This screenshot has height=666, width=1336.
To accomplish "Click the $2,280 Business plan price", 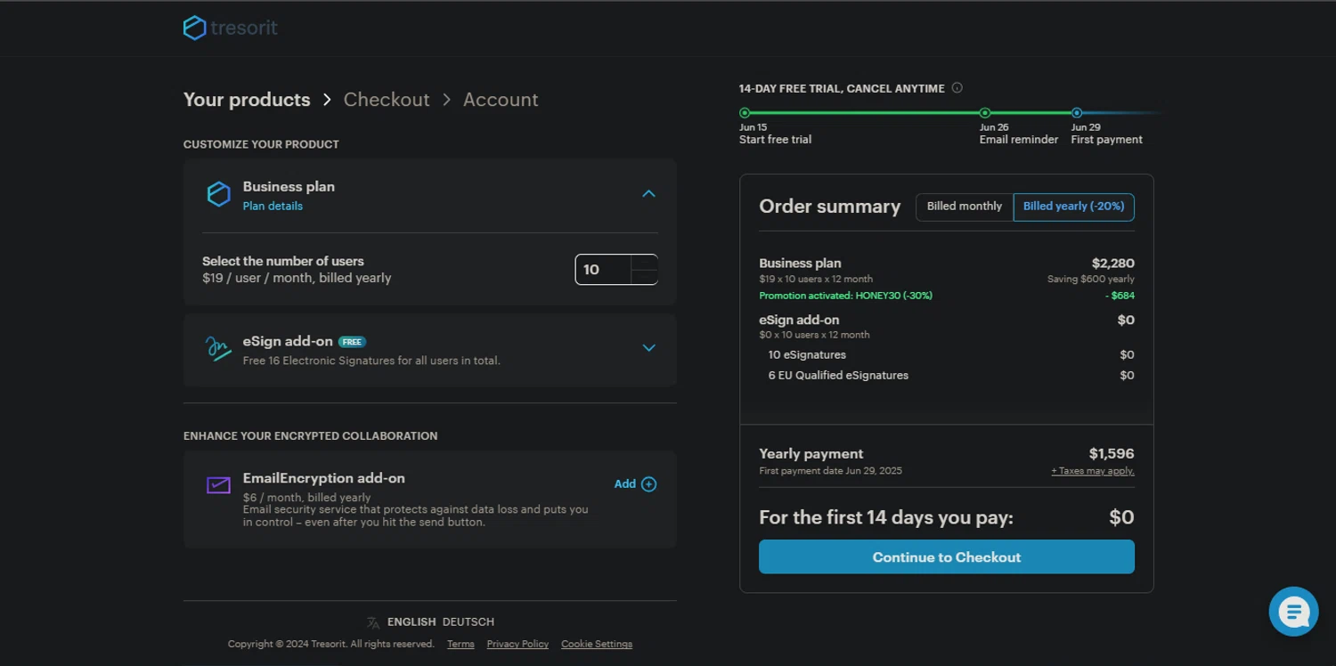I will [1113, 264].
